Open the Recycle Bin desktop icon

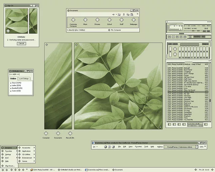coord(70,135)
